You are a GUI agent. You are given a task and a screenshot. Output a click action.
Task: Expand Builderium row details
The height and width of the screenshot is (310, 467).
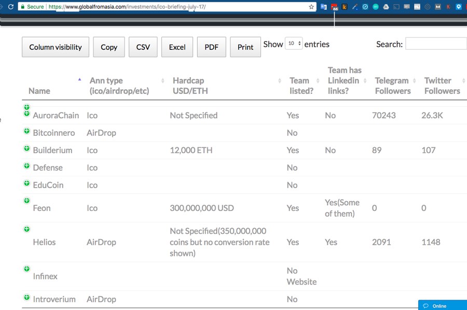(x=27, y=148)
